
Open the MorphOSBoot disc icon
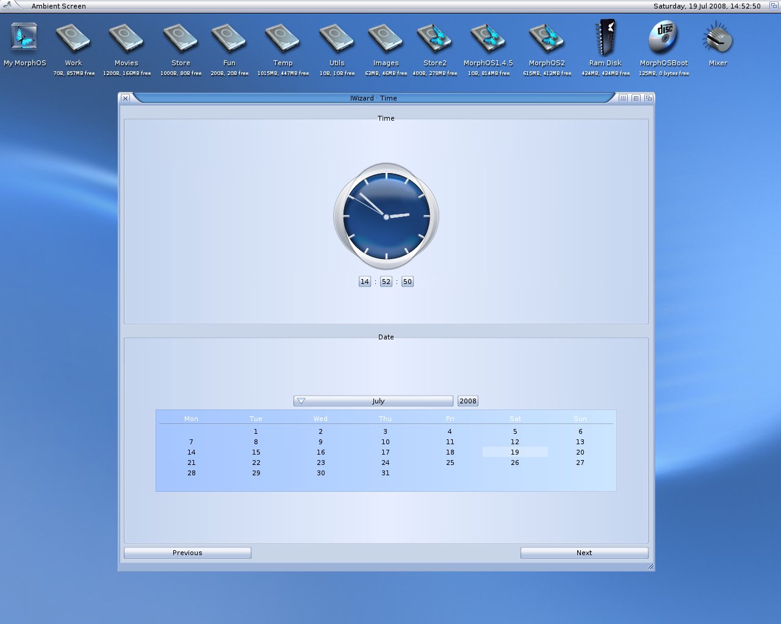click(x=663, y=38)
